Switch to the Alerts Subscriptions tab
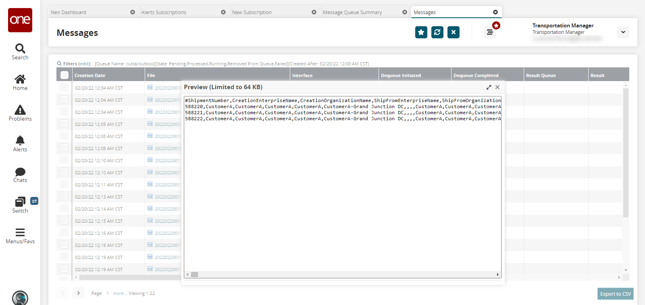This screenshot has width=645, height=305. point(164,13)
